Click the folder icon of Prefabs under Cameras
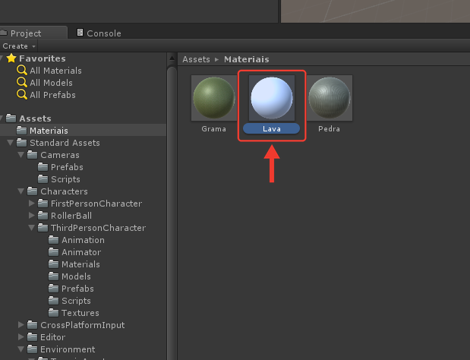470x360 pixels. 43,166
